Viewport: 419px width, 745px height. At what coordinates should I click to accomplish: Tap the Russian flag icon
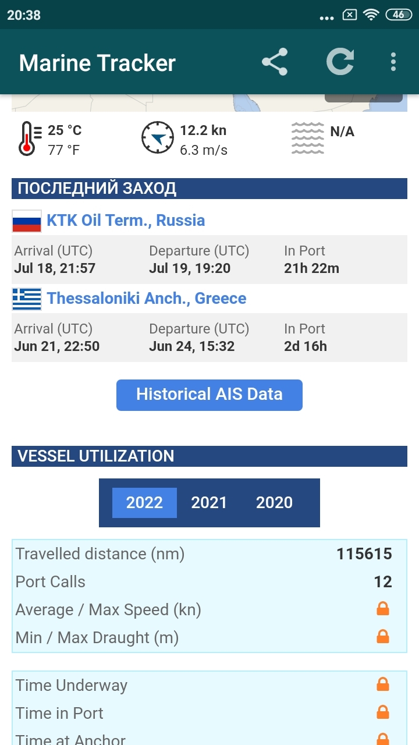point(27,221)
